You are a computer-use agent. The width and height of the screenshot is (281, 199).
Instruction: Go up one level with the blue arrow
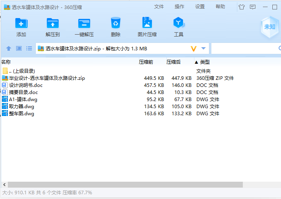click(x=9, y=48)
